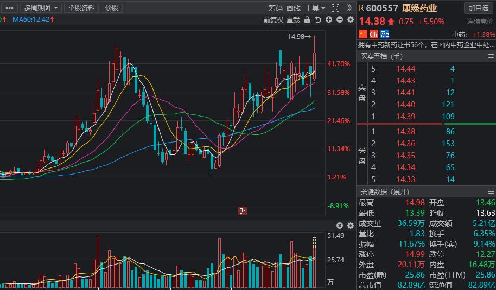The height and width of the screenshot is (290, 496).
Task: Zoom in chart with plus icon
Action: pos(329,20)
